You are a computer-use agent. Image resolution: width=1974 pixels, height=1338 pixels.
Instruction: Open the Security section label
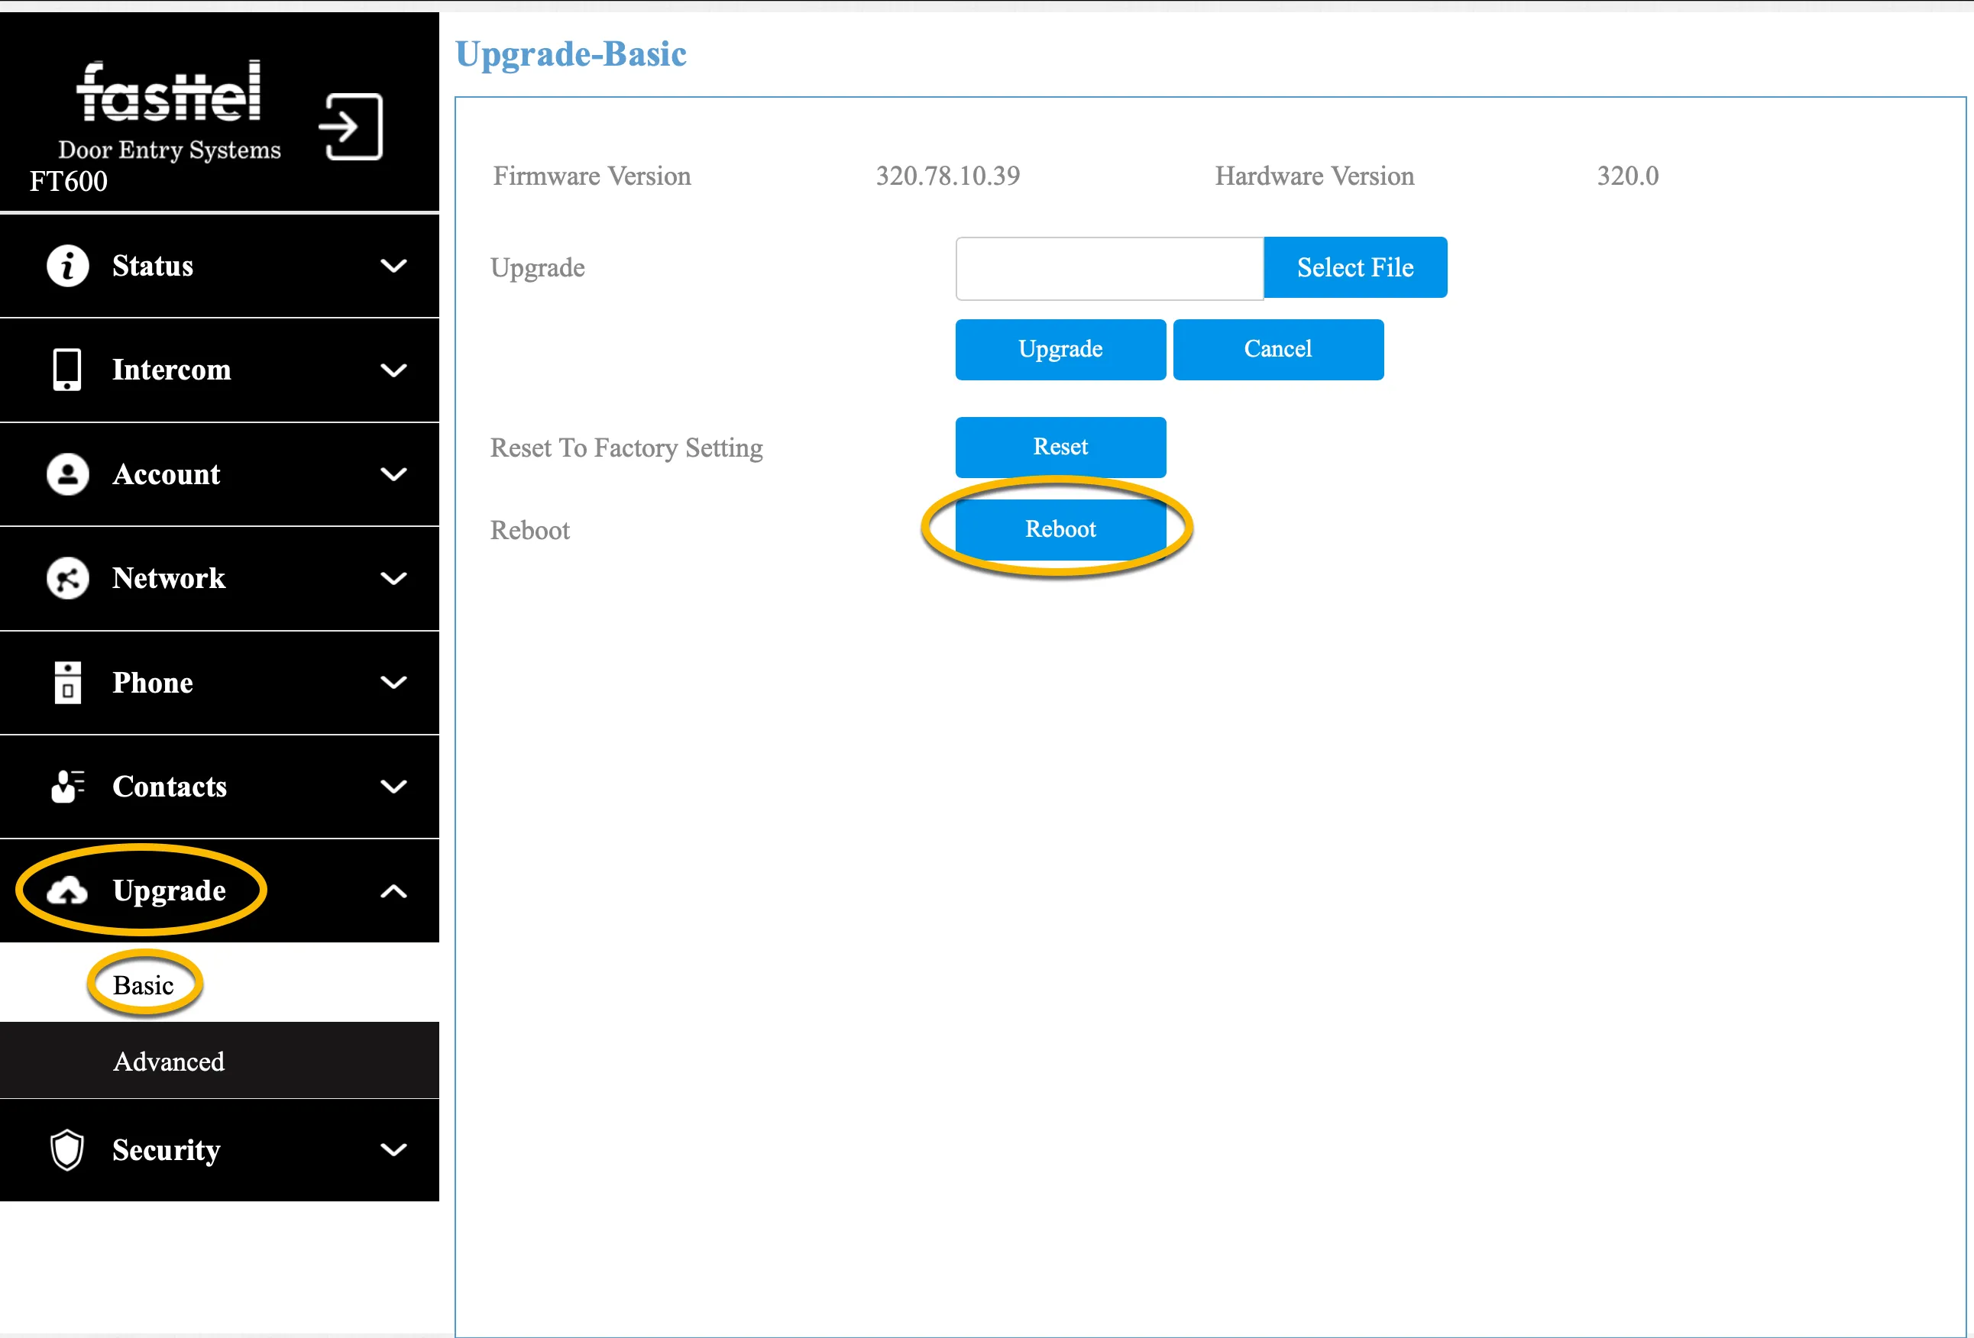[x=167, y=1149]
